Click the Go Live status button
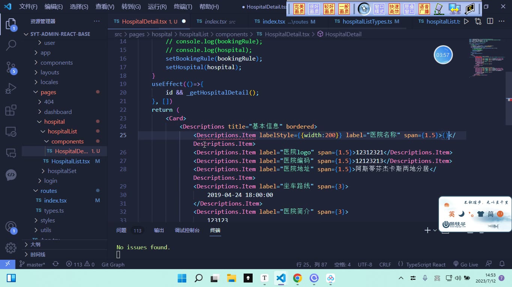The width and height of the screenshot is (512, 287). 466,264
